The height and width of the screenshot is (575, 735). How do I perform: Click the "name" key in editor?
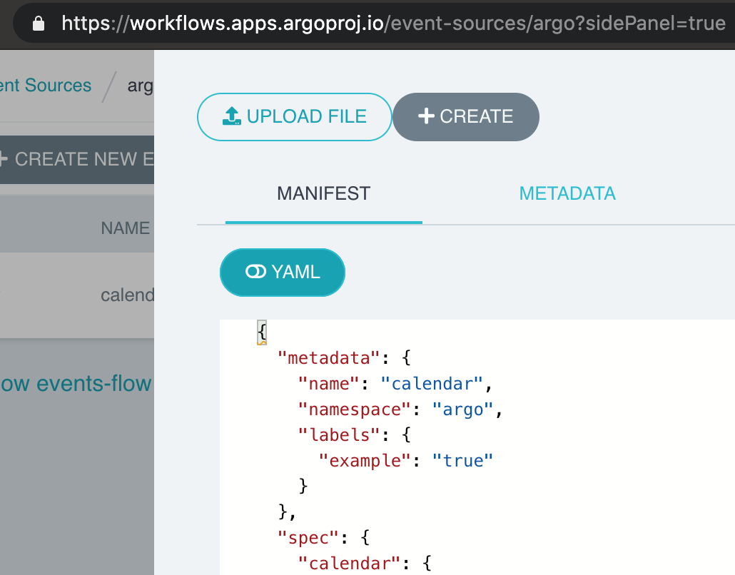(328, 384)
